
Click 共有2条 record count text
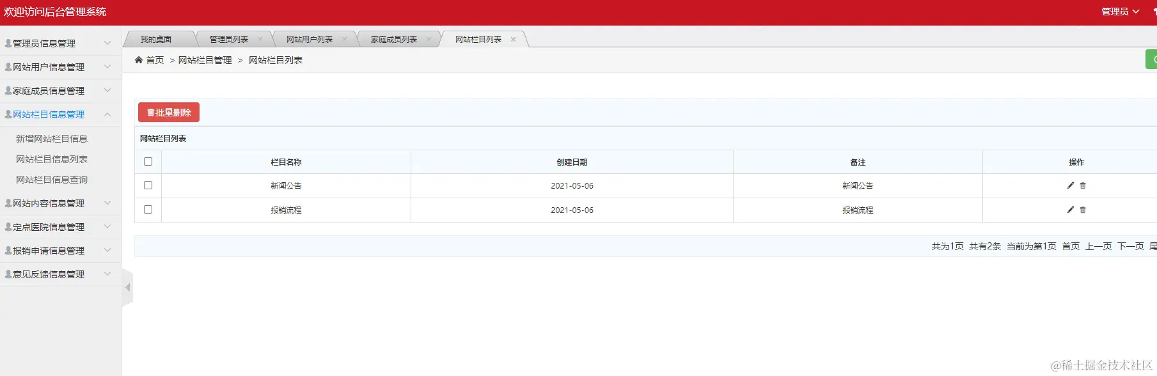click(985, 246)
